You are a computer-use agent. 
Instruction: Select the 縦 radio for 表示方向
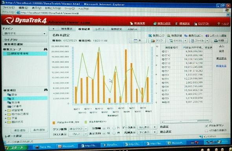pyautogui.click(x=104, y=133)
